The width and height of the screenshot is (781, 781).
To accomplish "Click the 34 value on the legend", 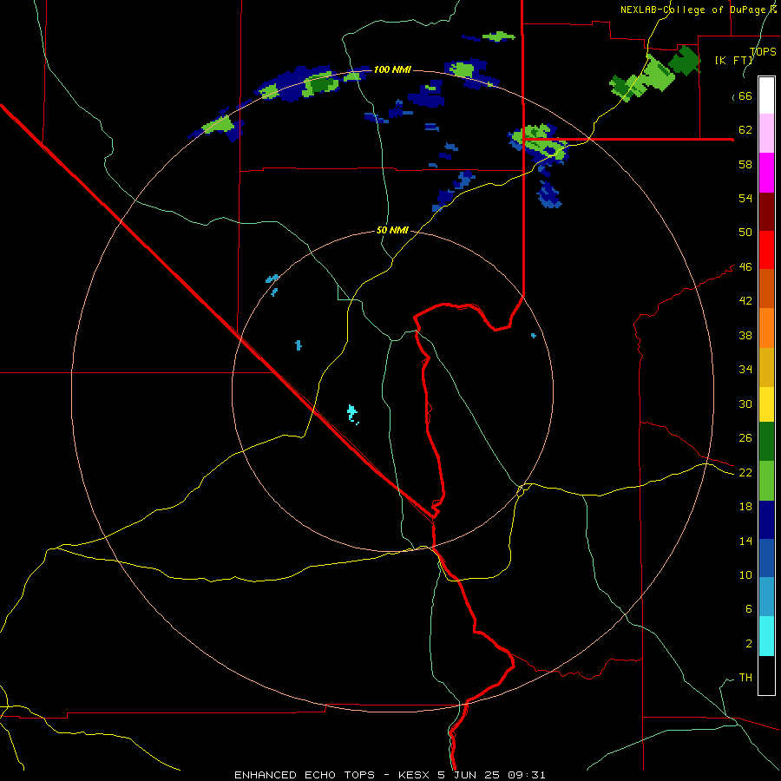I will point(745,370).
